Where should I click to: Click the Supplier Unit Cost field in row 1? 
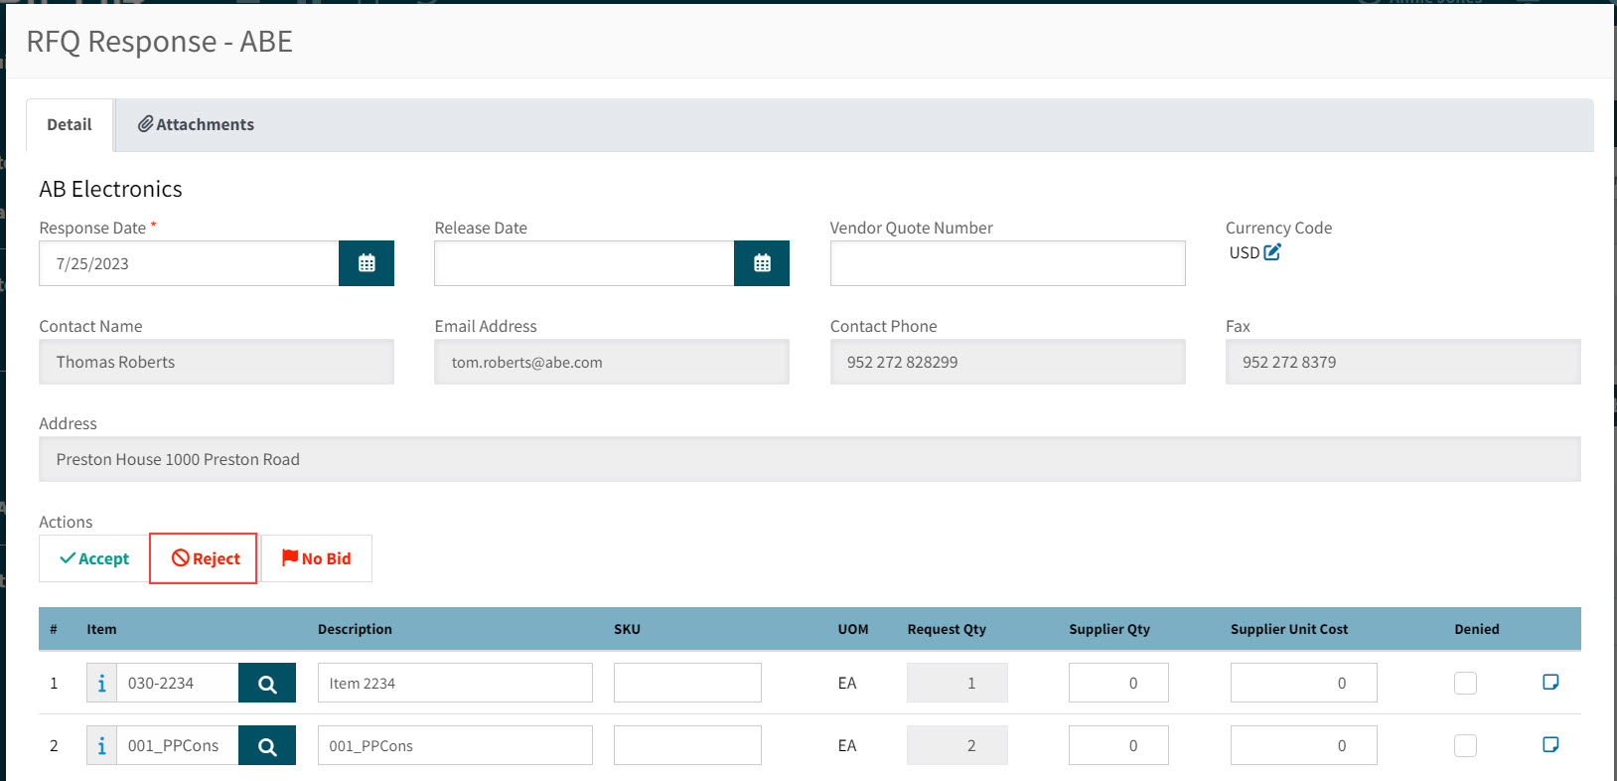click(x=1303, y=684)
